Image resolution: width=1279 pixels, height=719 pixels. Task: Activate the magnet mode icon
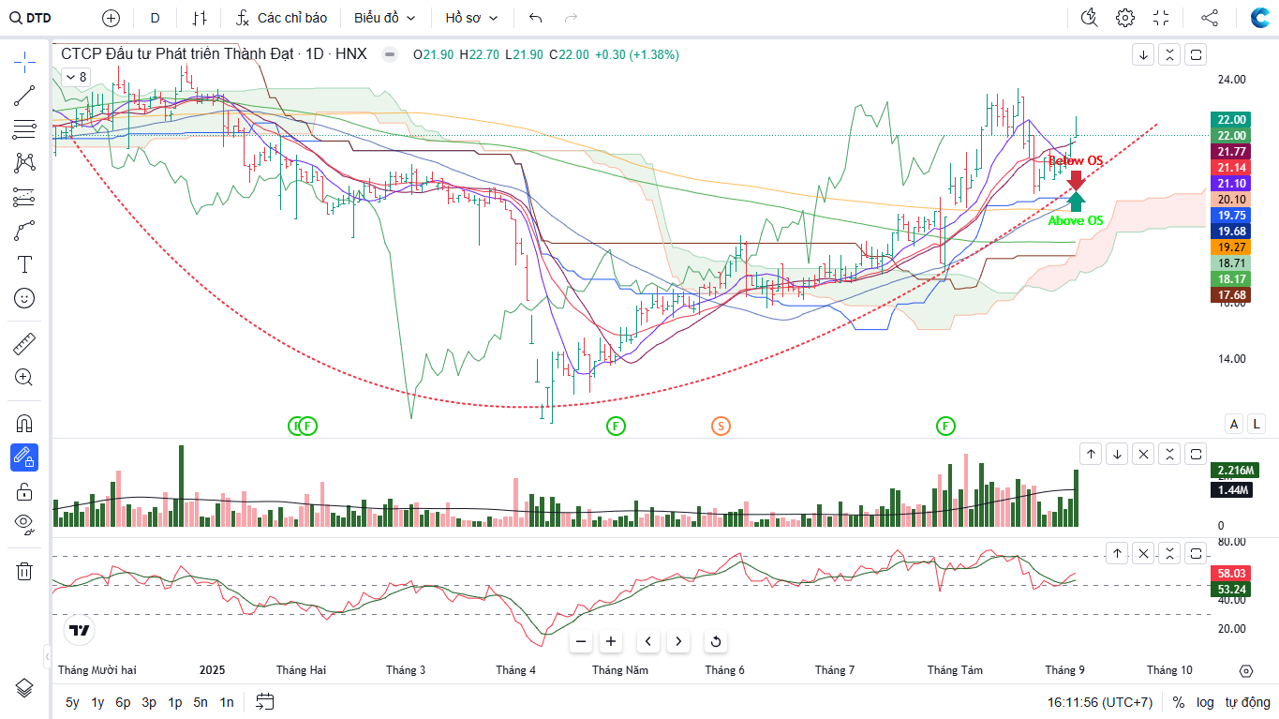[25, 424]
